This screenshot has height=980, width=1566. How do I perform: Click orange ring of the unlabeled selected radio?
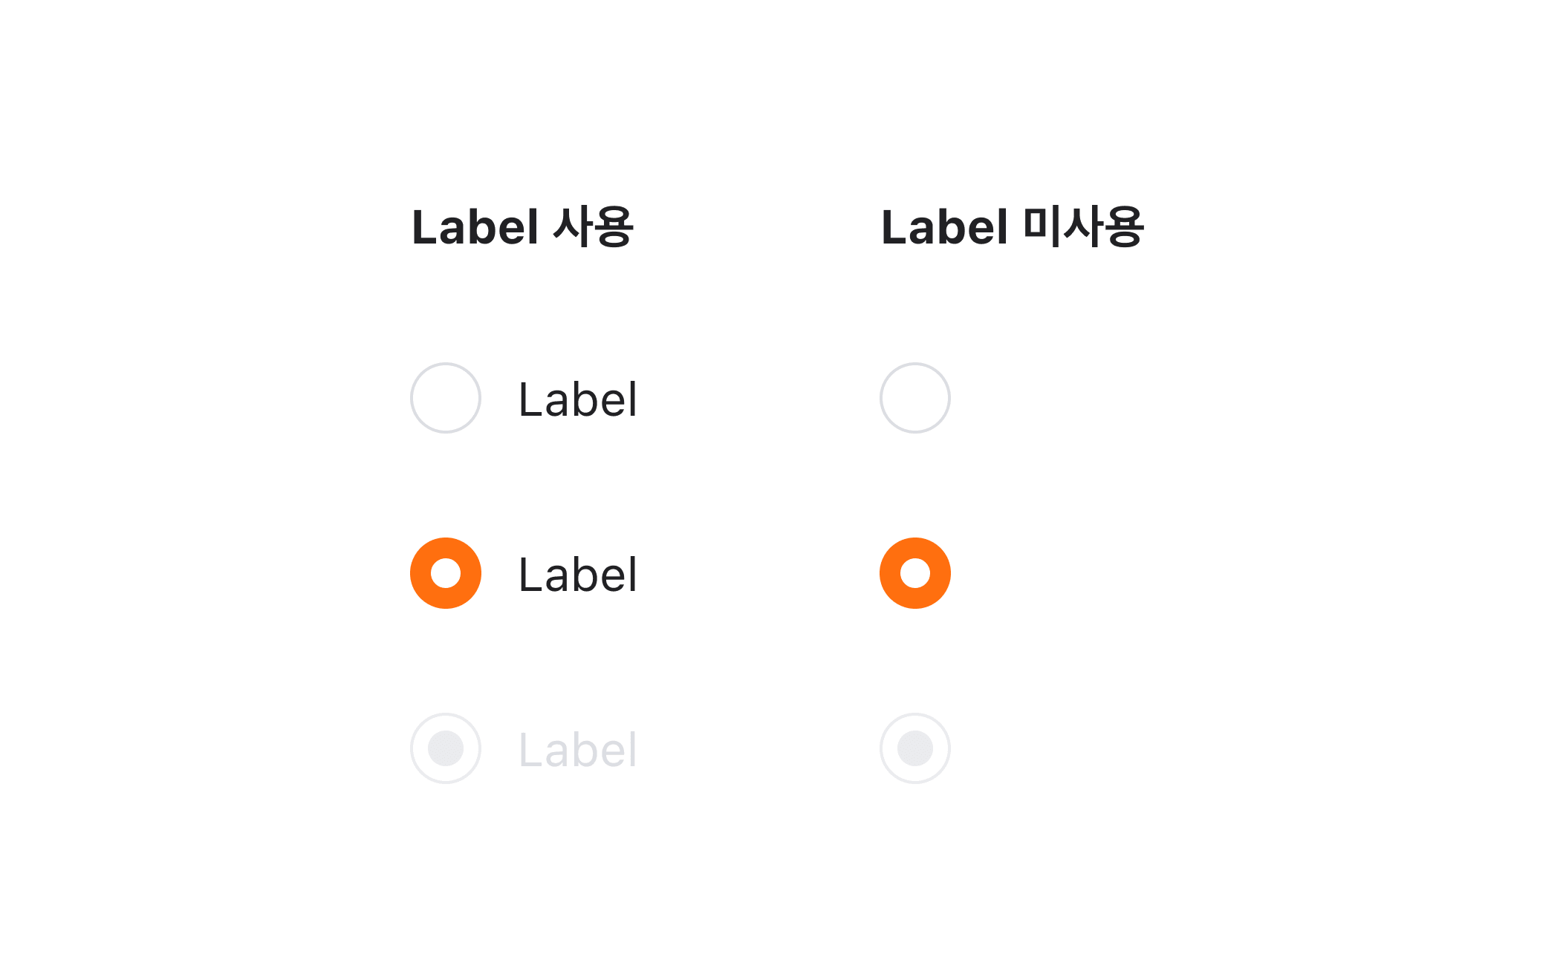[891, 573]
